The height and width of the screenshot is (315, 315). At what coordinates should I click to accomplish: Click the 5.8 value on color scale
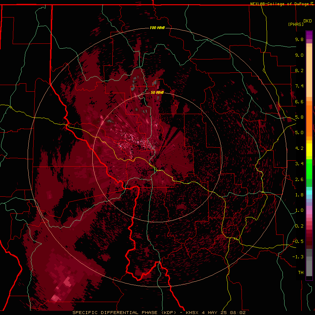pyautogui.click(x=299, y=117)
